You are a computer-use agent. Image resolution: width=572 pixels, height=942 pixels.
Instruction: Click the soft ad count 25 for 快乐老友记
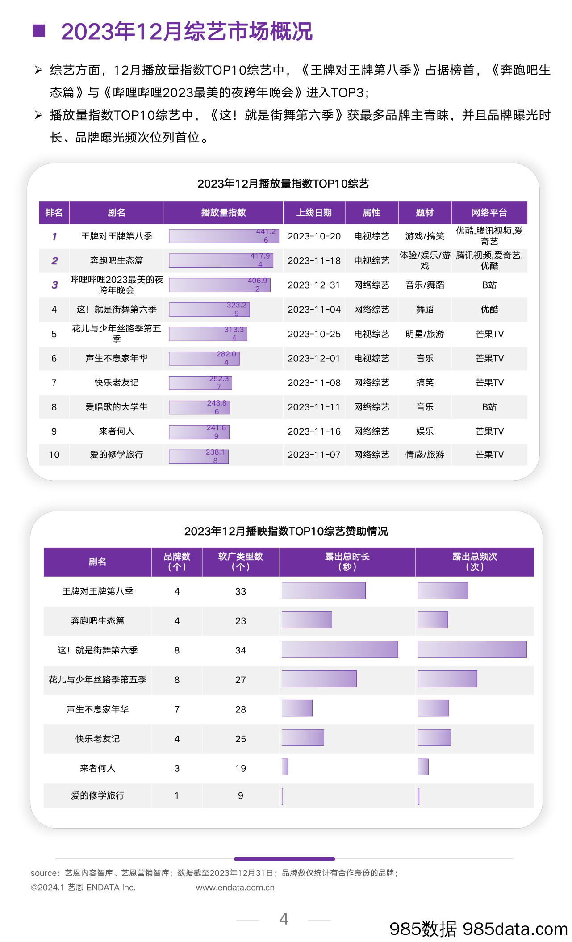coord(241,739)
